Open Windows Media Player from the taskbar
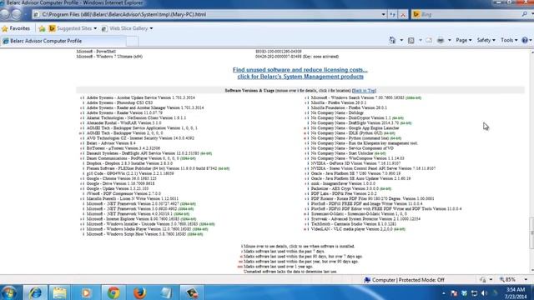Viewport: 534px width, 300px height. [86, 292]
